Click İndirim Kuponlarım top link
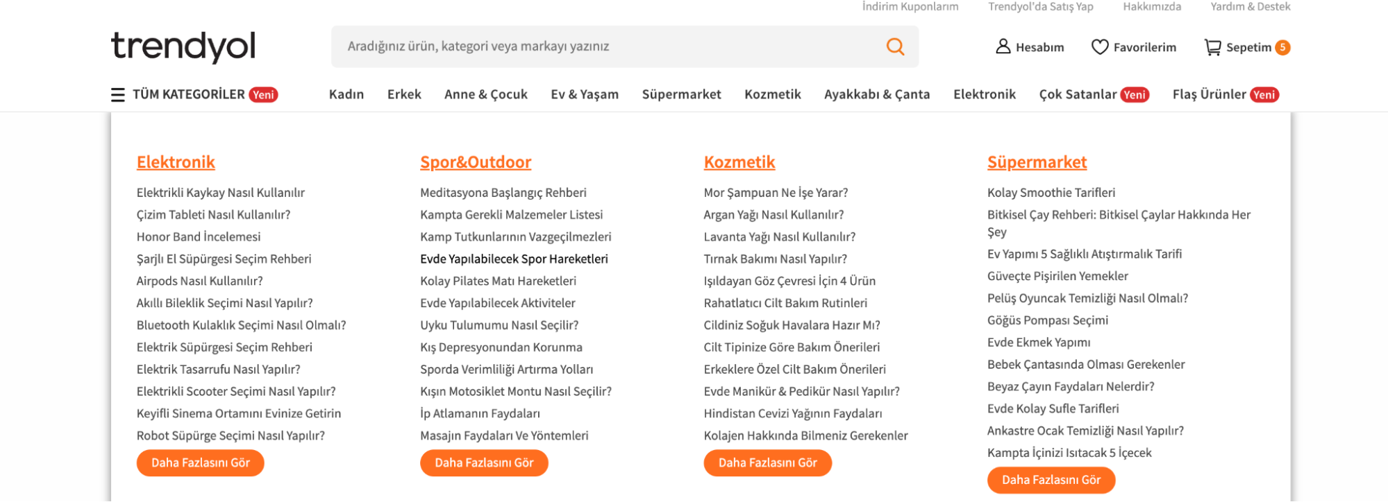The width and height of the screenshot is (1388, 502). coord(910,7)
